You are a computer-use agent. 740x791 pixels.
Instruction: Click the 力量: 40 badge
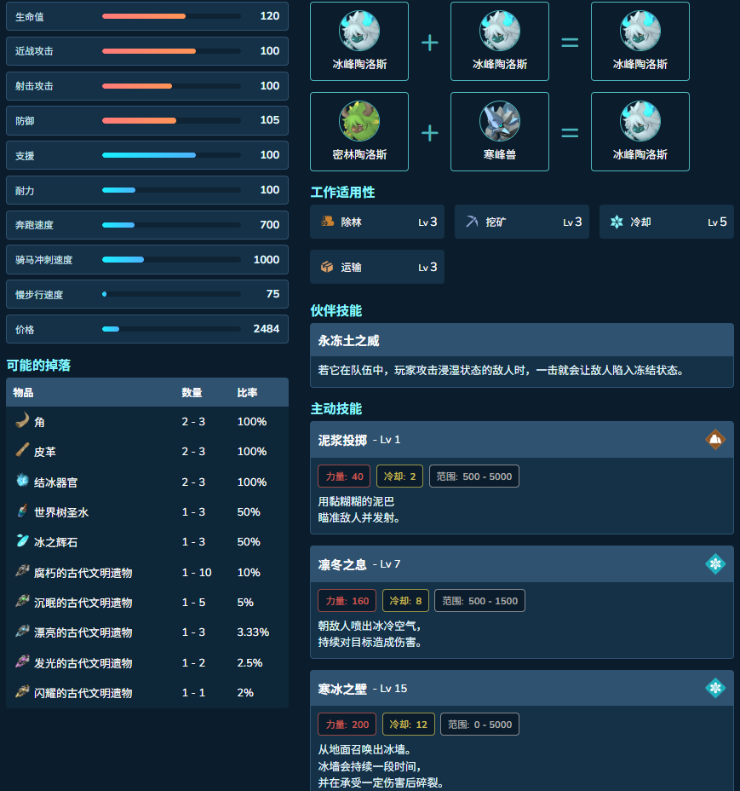pos(344,476)
